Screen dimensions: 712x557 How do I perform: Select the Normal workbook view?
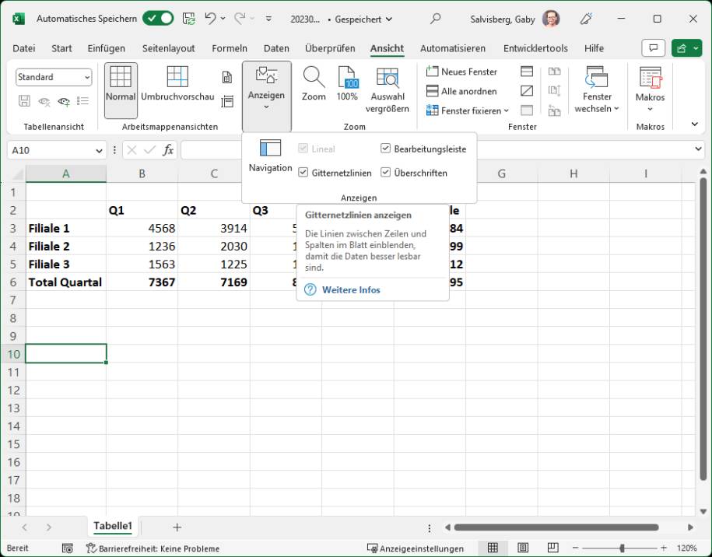[121, 88]
